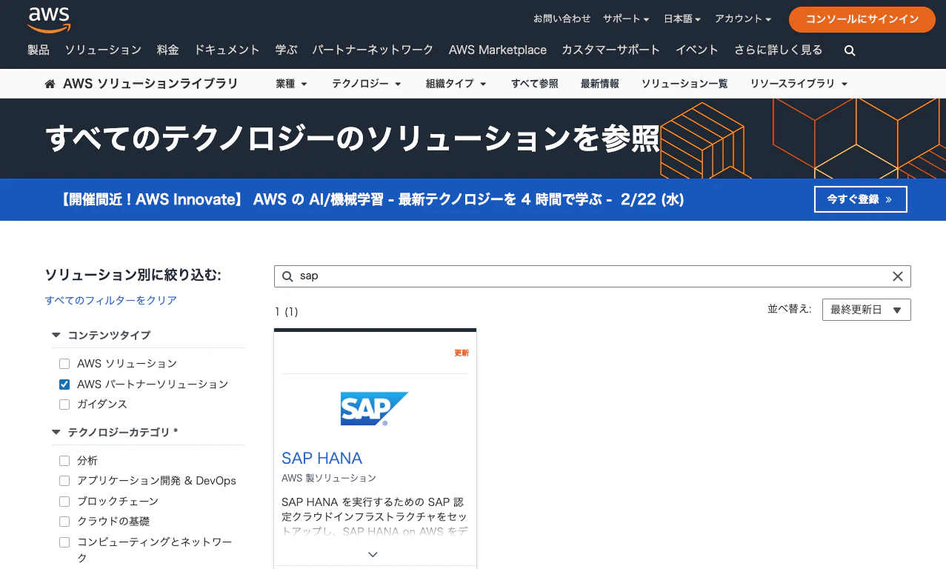Open the SAP HANA title link
Screen dimensions: 946x569
click(322, 458)
